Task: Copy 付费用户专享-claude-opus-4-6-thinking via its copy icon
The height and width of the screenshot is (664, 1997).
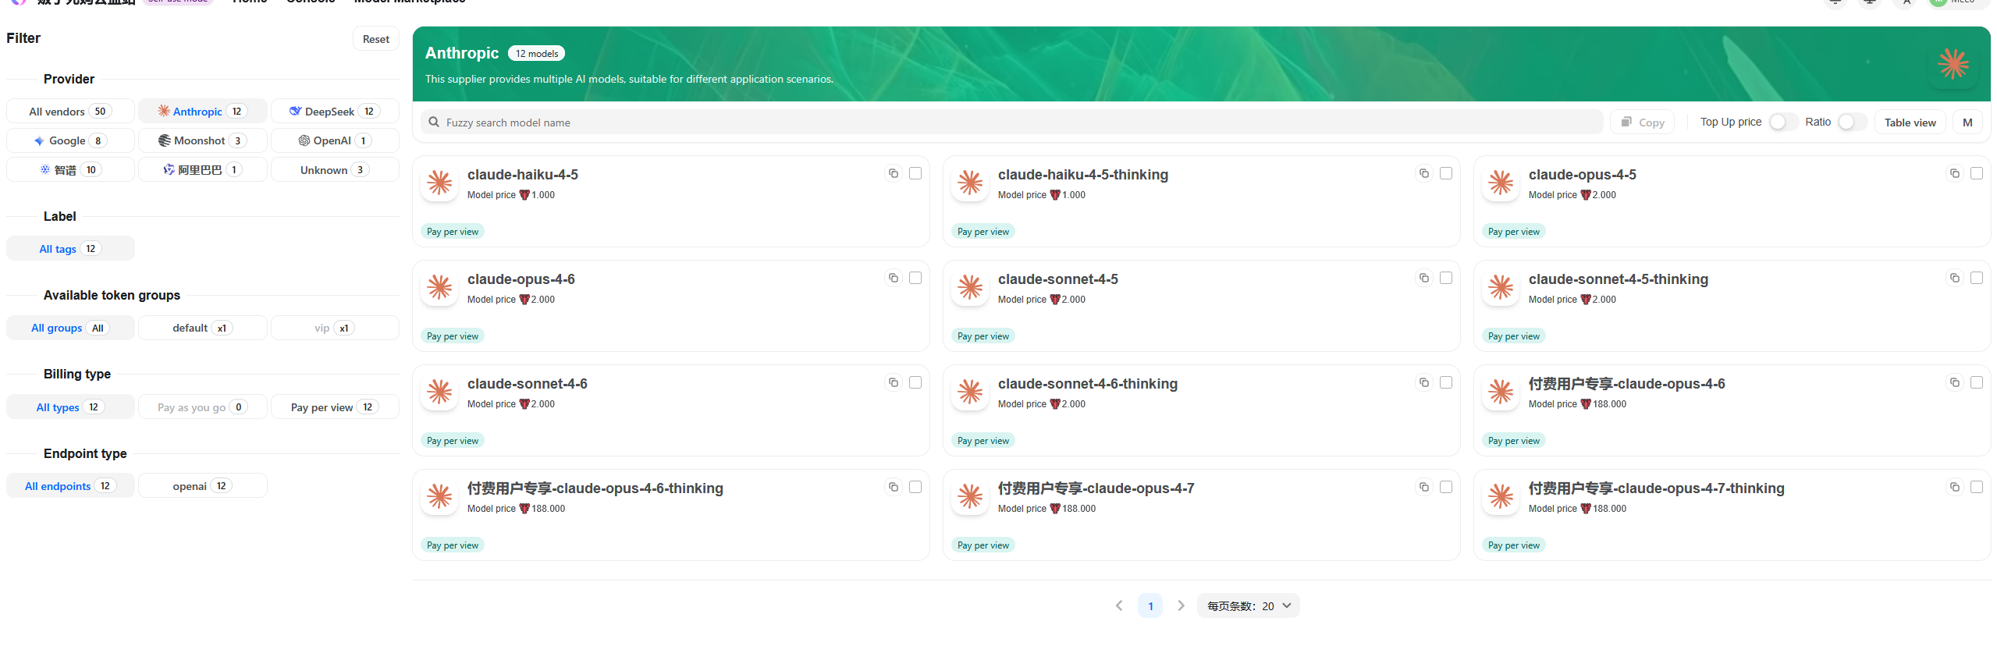Action: [894, 487]
